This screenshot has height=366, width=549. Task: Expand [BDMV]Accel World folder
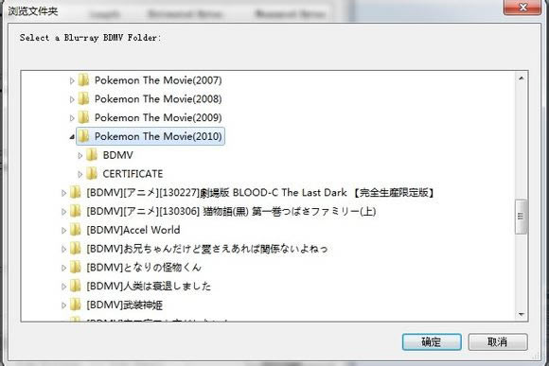click(x=63, y=230)
